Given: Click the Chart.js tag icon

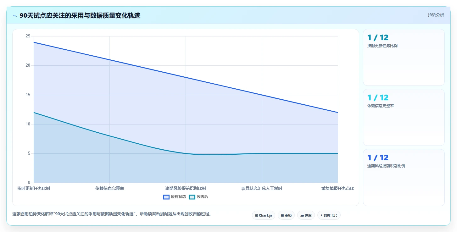Looking at the screenshot, I should 257,216.
